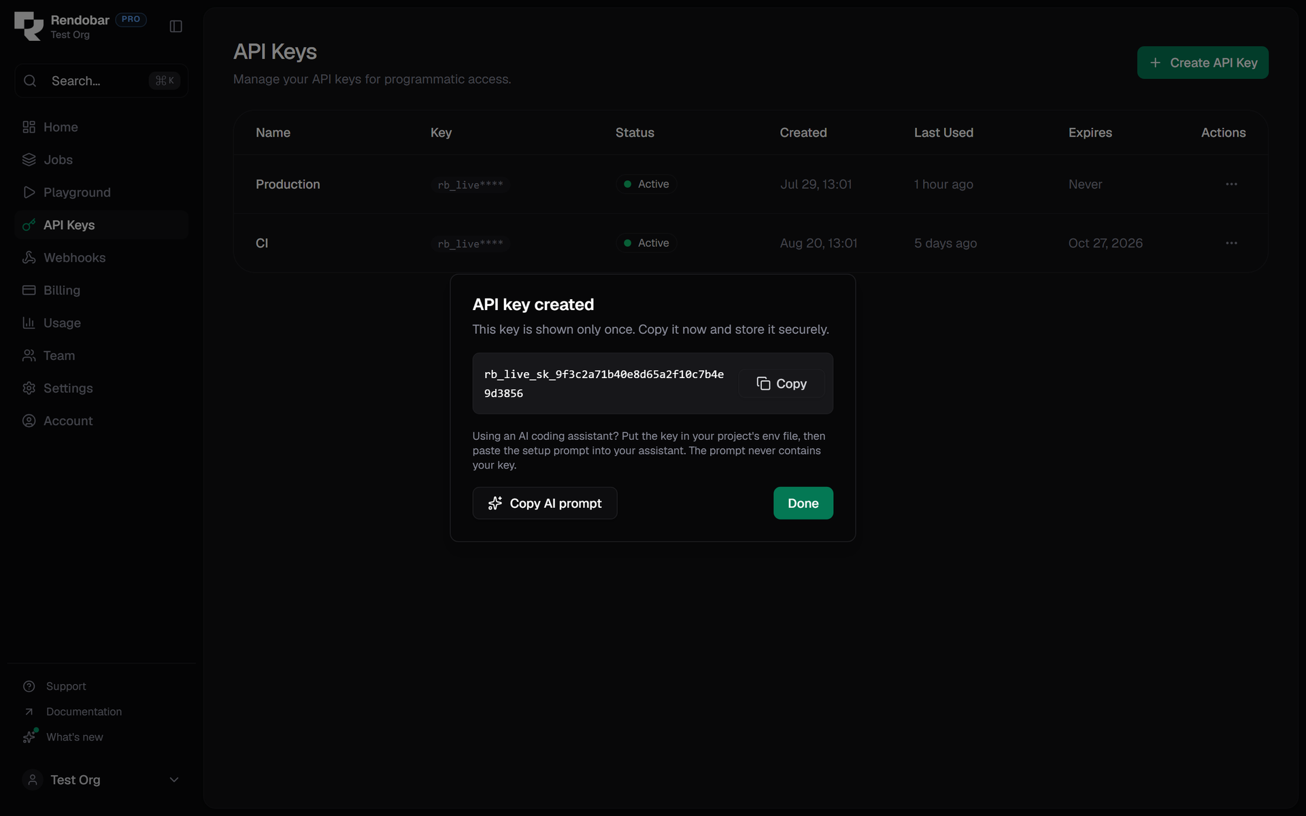Click the What's new sparkle icon

29,736
